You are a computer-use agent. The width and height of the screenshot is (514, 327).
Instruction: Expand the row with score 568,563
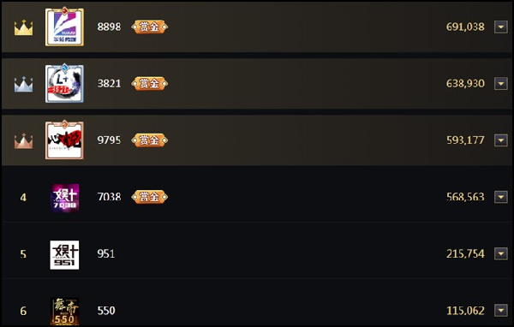[501, 197]
